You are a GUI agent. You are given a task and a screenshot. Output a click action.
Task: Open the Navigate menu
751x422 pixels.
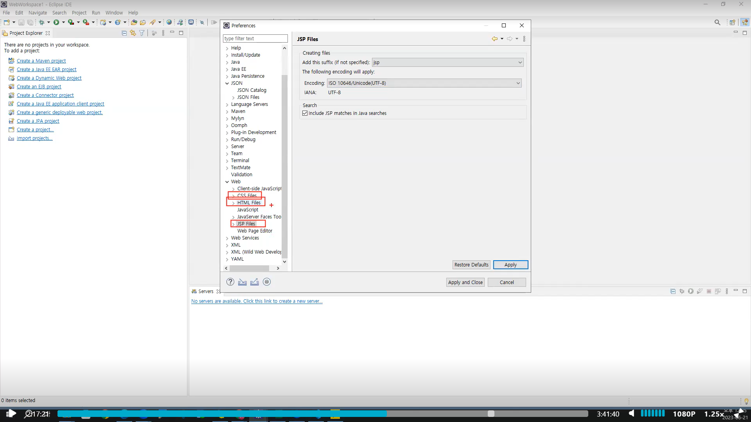click(x=38, y=13)
